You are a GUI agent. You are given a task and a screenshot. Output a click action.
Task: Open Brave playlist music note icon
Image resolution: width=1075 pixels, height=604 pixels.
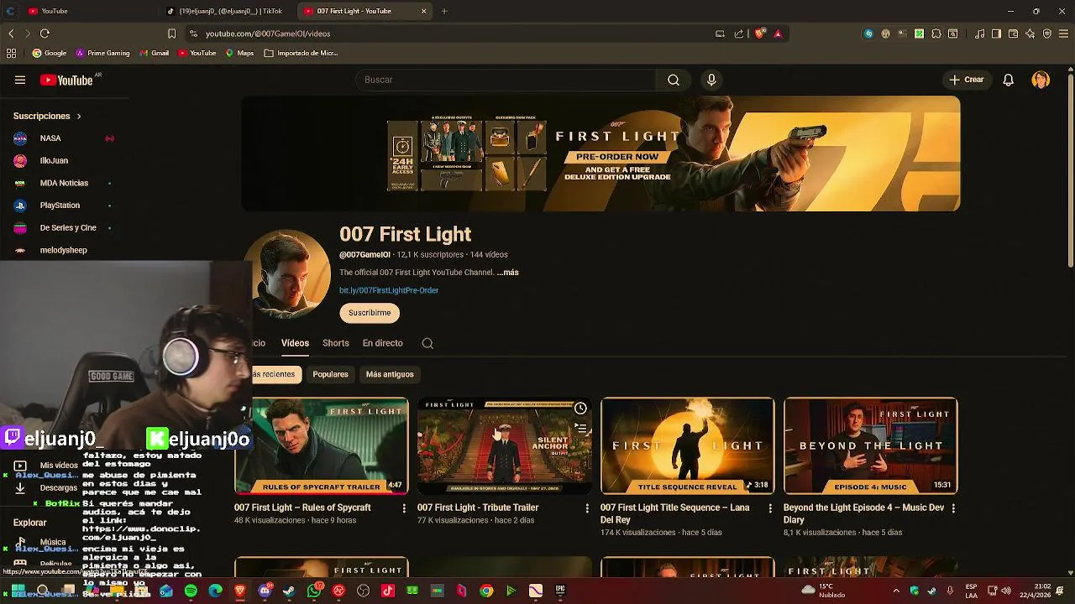(980, 34)
